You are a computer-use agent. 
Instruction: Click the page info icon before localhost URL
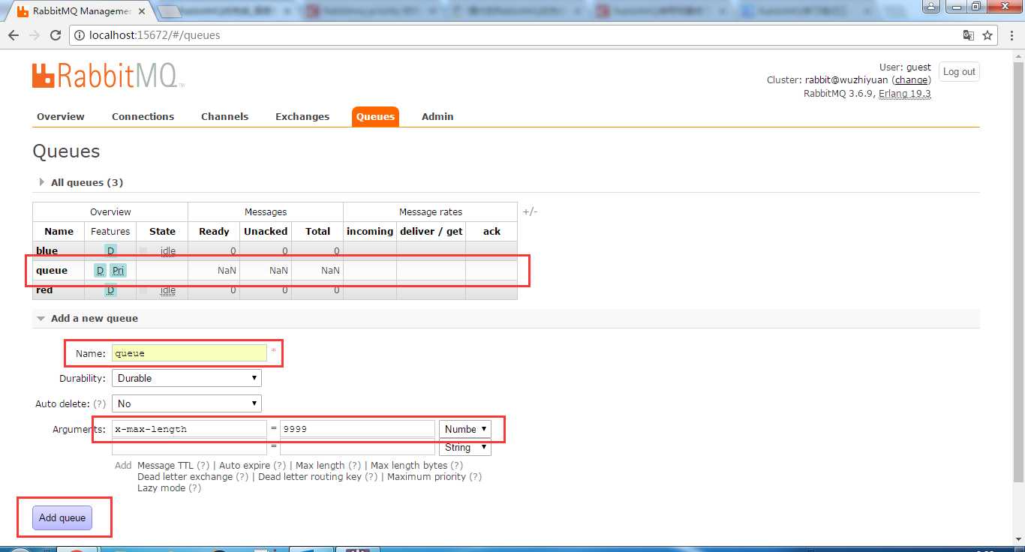click(80, 35)
